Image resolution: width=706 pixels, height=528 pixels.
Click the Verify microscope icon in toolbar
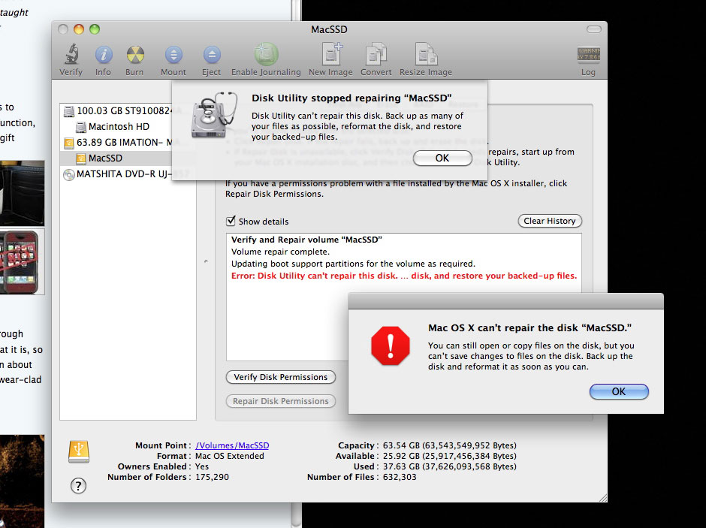(x=71, y=55)
